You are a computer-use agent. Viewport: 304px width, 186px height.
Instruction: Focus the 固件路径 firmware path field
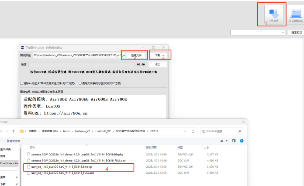point(79,55)
